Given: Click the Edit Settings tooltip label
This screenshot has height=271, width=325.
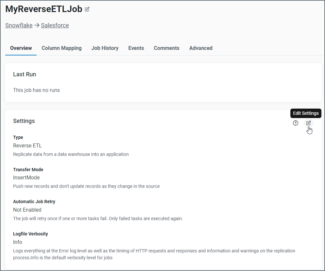Looking at the screenshot, I should pos(306,113).
